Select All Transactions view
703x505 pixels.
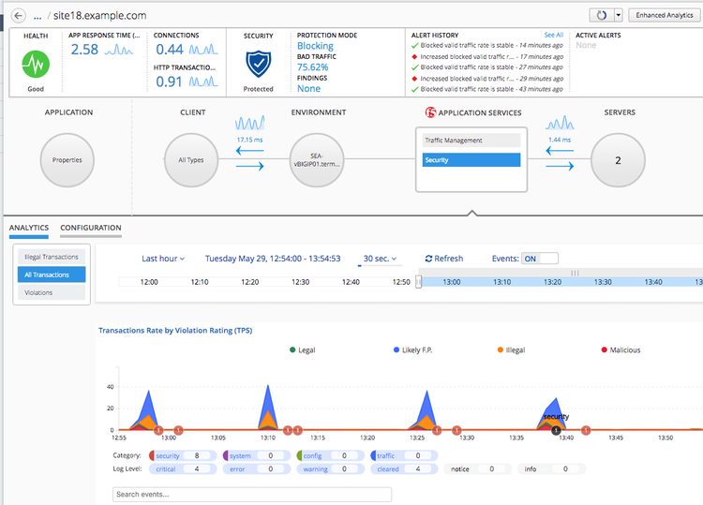pyautogui.click(x=52, y=275)
